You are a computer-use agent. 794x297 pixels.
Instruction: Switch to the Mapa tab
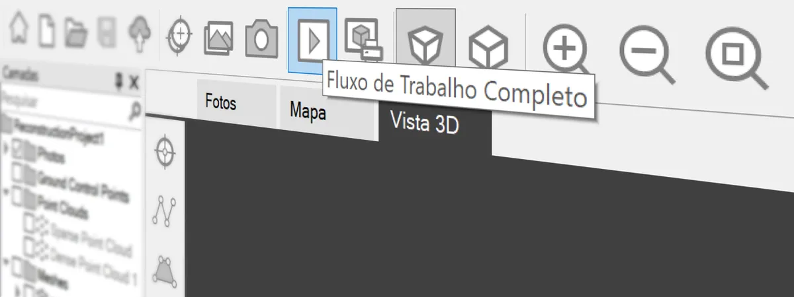308,111
